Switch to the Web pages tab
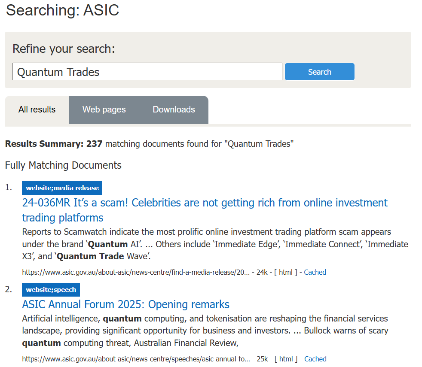 pos(104,110)
